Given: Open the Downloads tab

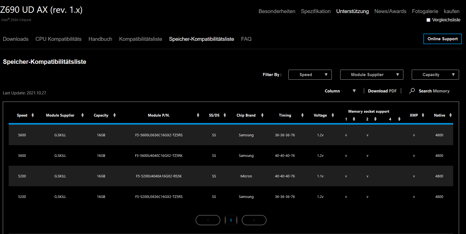Looking at the screenshot, I should click(16, 39).
